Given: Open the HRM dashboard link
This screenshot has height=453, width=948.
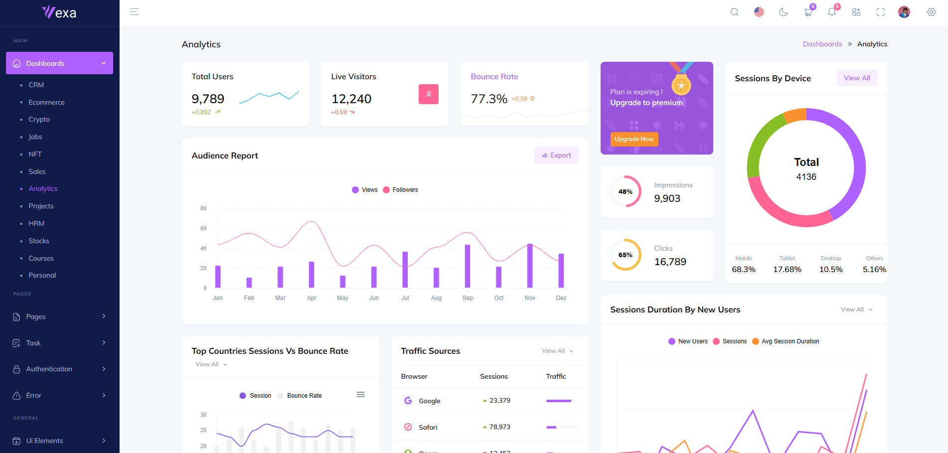Looking at the screenshot, I should tap(36, 223).
